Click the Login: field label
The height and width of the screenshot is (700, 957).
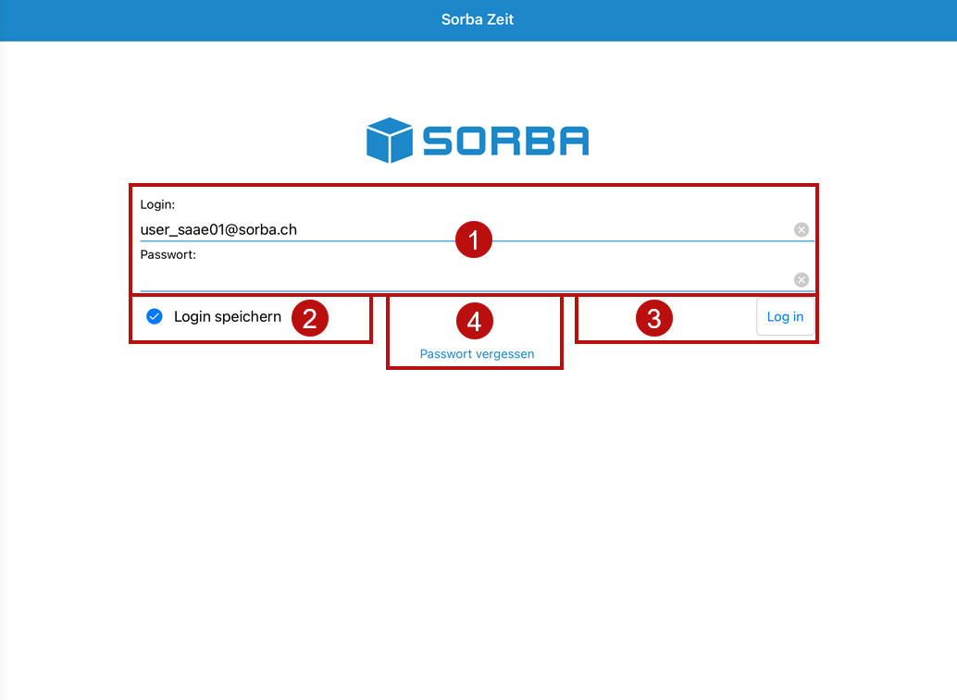[157, 204]
